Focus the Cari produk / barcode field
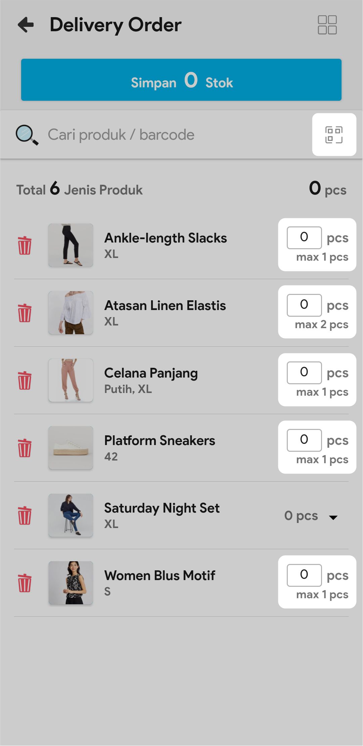 (x=168, y=135)
